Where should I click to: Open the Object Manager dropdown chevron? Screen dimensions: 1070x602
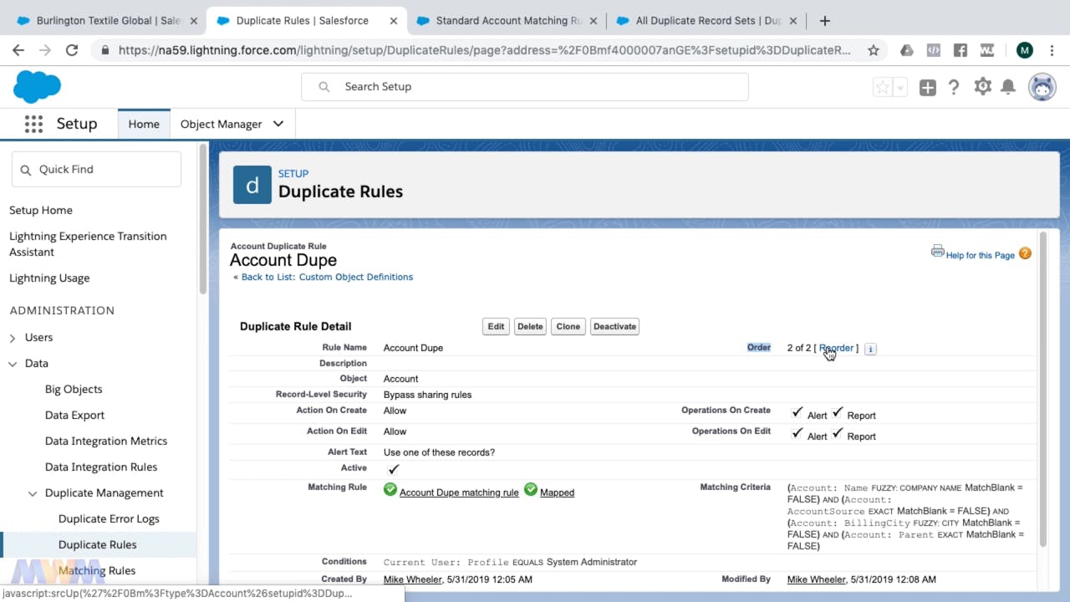pyautogui.click(x=278, y=124)
